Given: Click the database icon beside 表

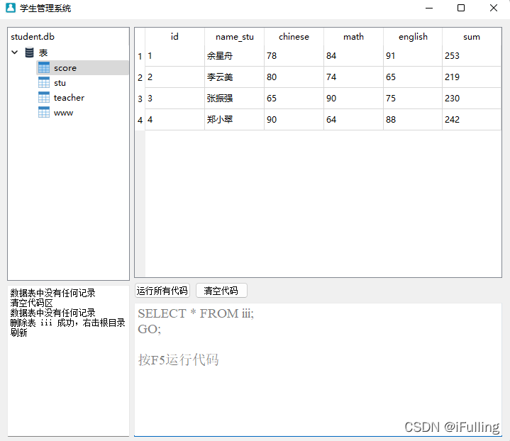Looking at the screenshot, I should (x=29, y=53).
